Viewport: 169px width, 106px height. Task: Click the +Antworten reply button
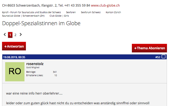coord(14,46)
